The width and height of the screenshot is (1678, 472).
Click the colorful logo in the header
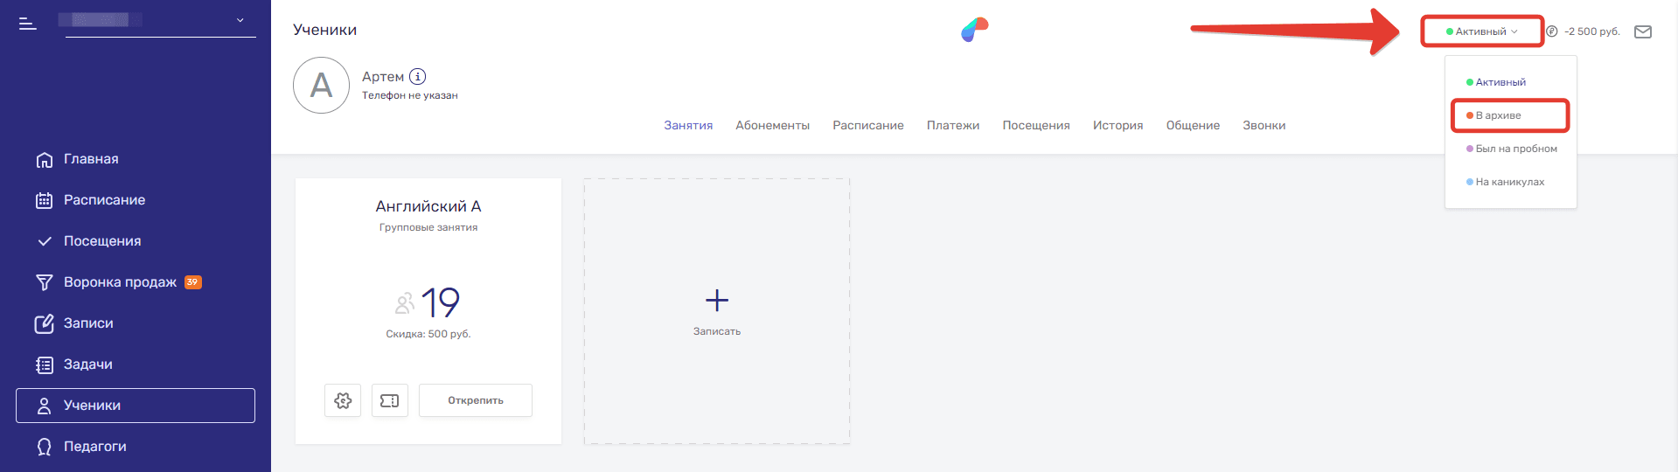point(974,30)
